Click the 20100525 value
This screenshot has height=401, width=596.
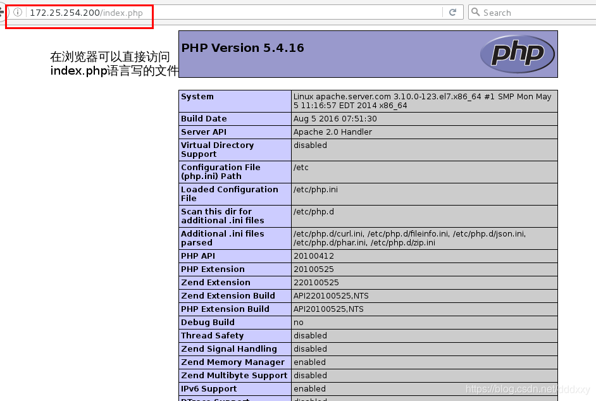pyautogui.click(x=314, y=269)
